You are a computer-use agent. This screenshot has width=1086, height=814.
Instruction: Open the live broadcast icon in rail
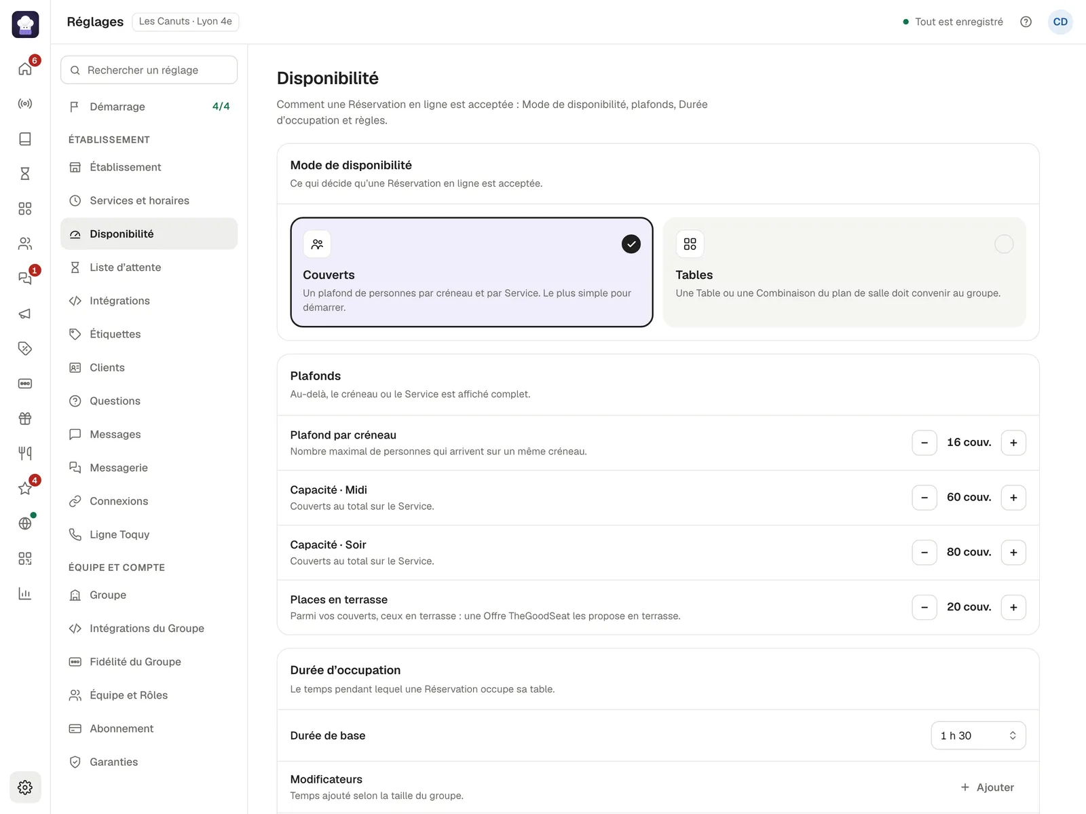pos(25,104)
